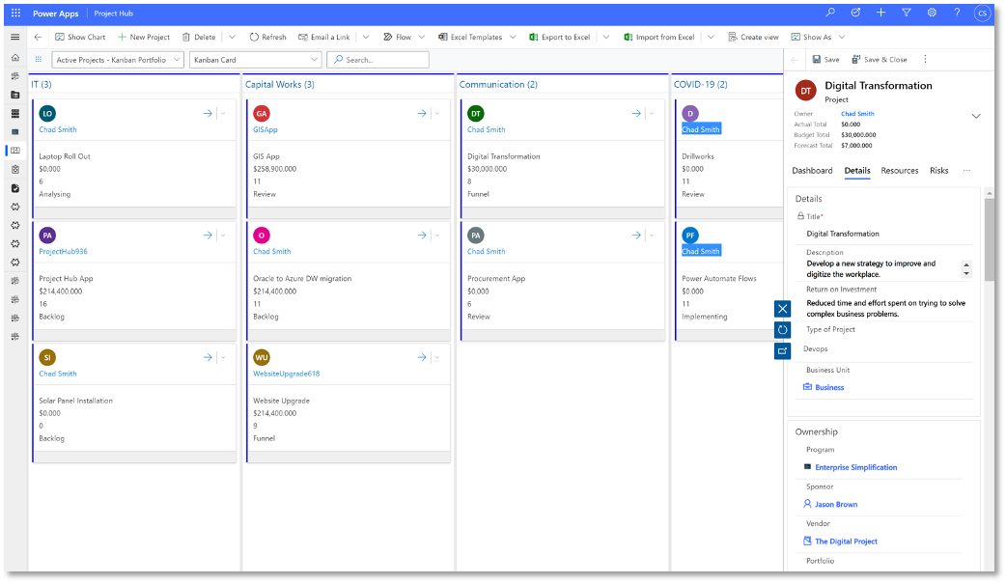Switch to the Dashboard tab
The height and width of the screenshot is (583, 1006).
pyautogui.click(x=812, y=171)
